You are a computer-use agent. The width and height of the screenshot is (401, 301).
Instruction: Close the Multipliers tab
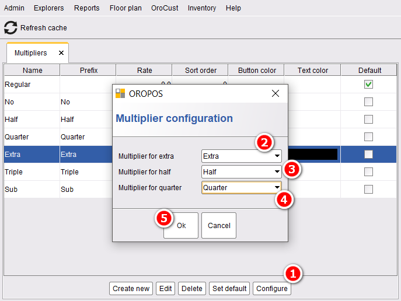coord(61,53)
